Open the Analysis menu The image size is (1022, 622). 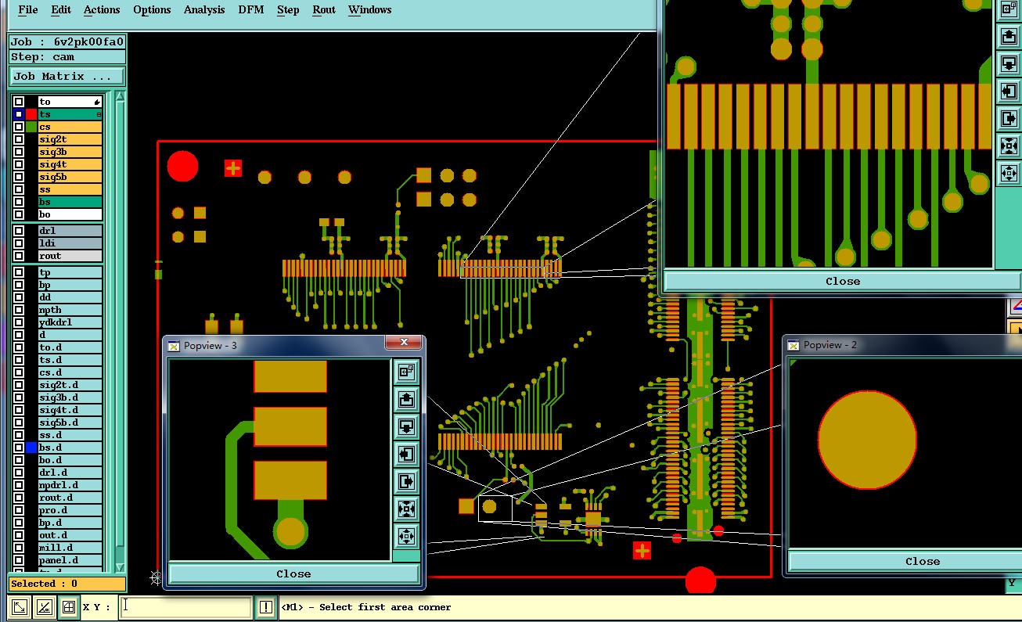pos(204,10)
